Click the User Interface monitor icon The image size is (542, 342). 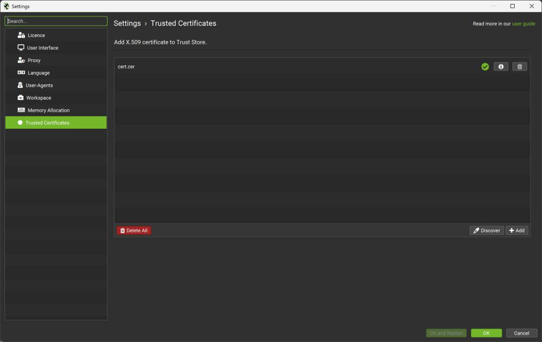click(21, 48)
